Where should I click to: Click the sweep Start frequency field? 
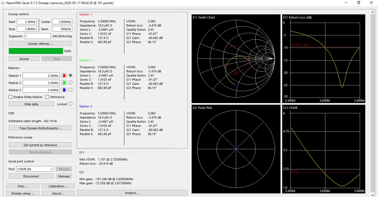(x=27, y=22)
